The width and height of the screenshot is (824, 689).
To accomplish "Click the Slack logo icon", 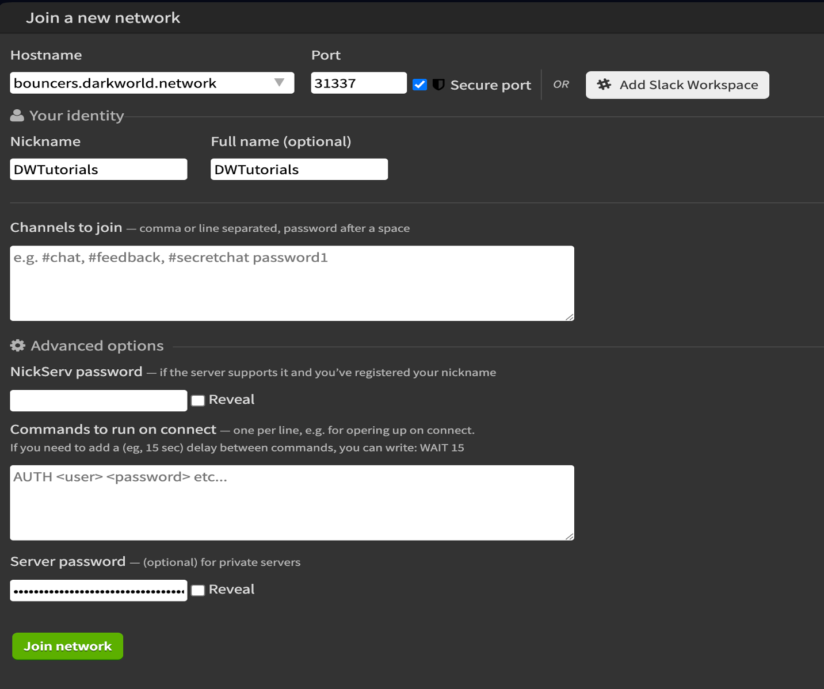I will 604,85.
